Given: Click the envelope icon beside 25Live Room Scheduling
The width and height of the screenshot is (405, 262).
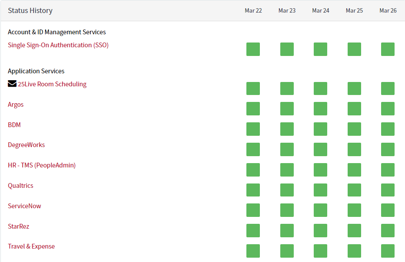Looking at the screenshot, I should pos(12,84).
